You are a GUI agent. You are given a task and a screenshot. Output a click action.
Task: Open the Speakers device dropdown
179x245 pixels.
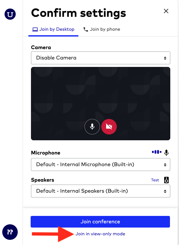[101, 191]
